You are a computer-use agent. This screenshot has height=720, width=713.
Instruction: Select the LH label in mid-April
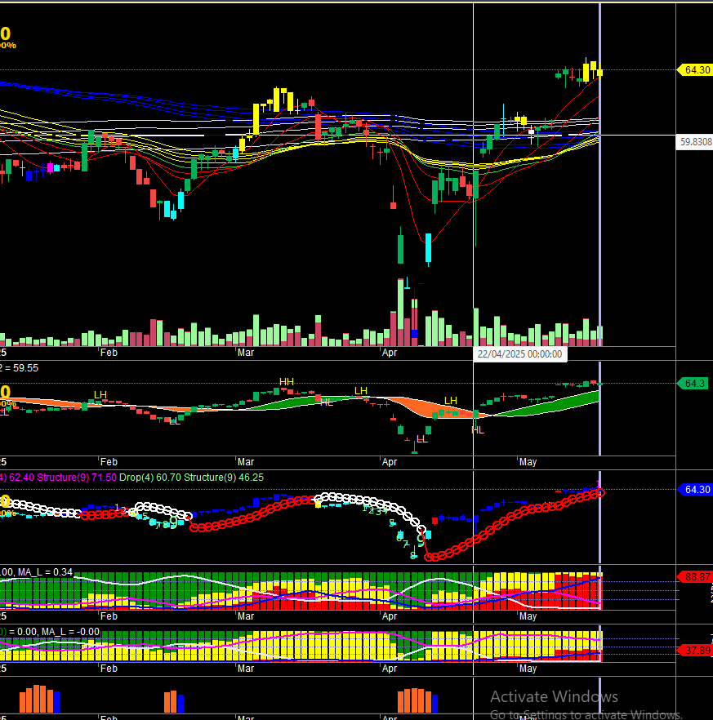click(x=451, y=401)
